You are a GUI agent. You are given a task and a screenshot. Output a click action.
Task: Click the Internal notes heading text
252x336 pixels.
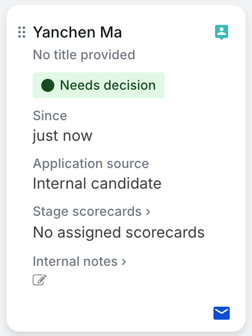click(75, 261)
